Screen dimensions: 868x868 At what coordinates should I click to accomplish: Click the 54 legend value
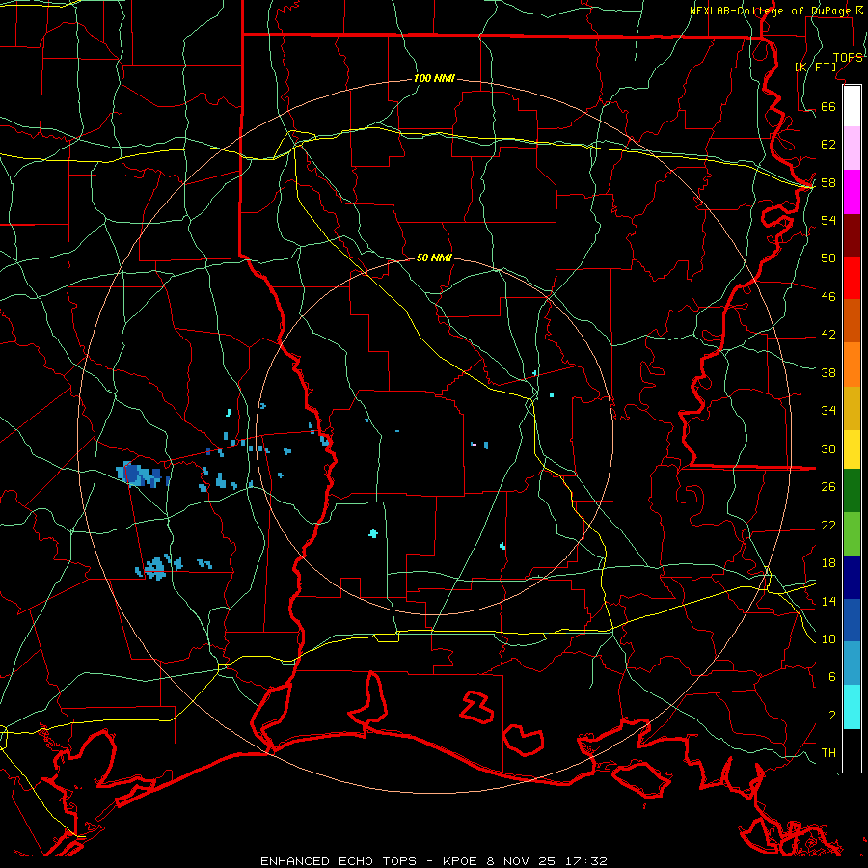828,220
